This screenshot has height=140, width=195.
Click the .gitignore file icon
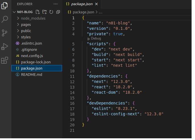(x=18, y=50)
